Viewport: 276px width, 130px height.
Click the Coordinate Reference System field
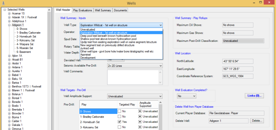tap(238, 76)
